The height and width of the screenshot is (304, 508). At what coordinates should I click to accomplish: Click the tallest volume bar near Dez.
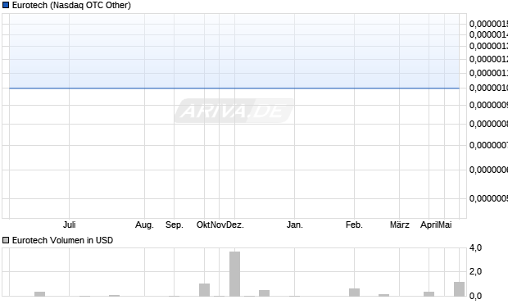[235, 274]
